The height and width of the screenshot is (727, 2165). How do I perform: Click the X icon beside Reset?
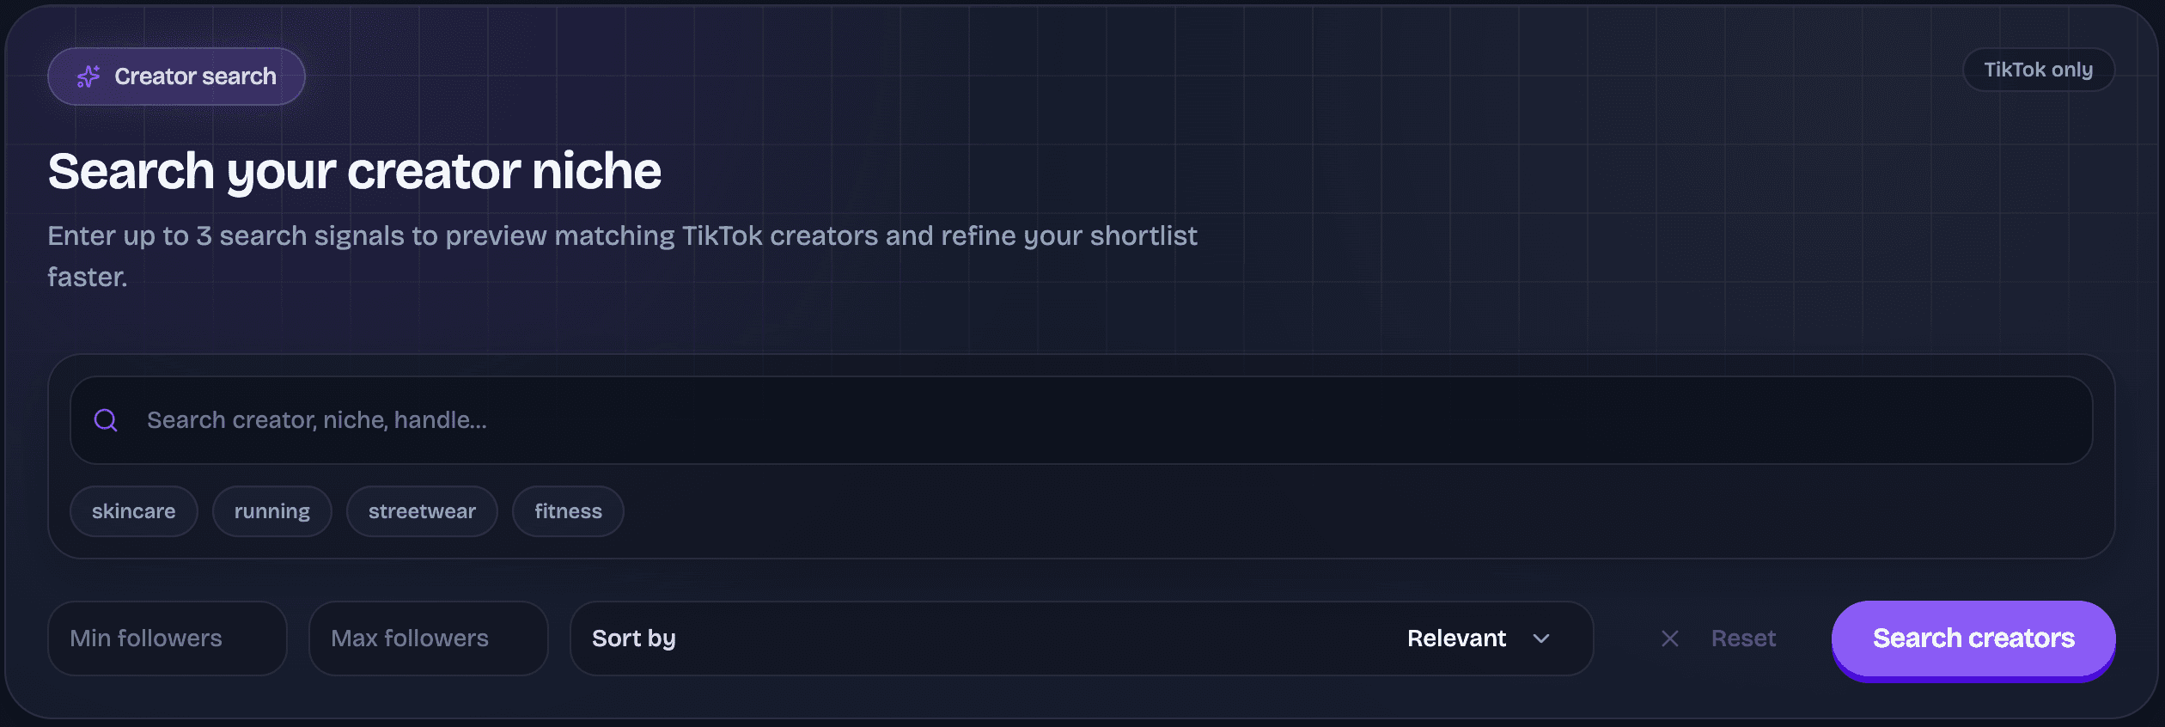[1670, 638]
